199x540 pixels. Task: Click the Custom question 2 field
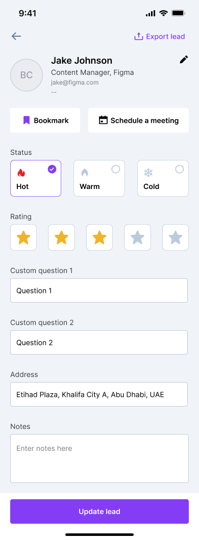pos(99,342)
